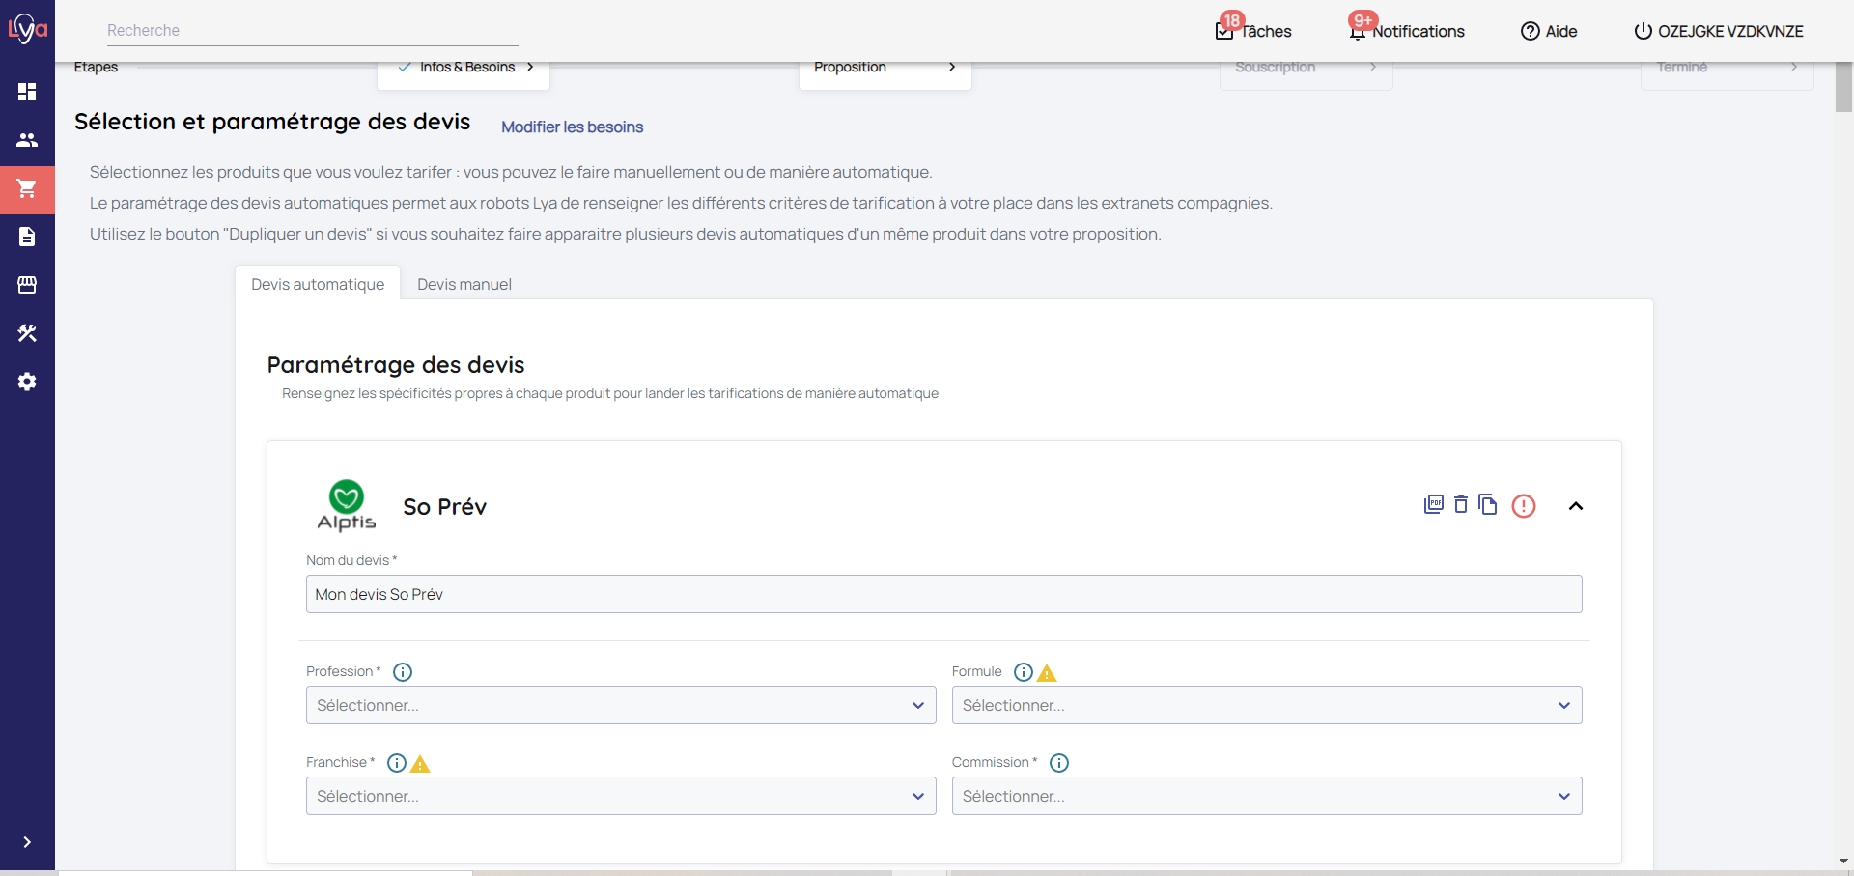This screenshot has width=1854, height=876.
Task: Open the Commission dropdown
Action: pyautogui.click(x=1266, y=796)
